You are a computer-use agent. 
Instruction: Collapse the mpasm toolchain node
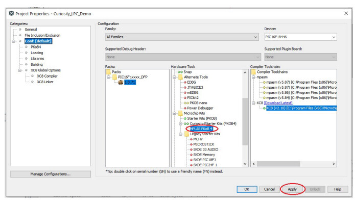point(253,77)
